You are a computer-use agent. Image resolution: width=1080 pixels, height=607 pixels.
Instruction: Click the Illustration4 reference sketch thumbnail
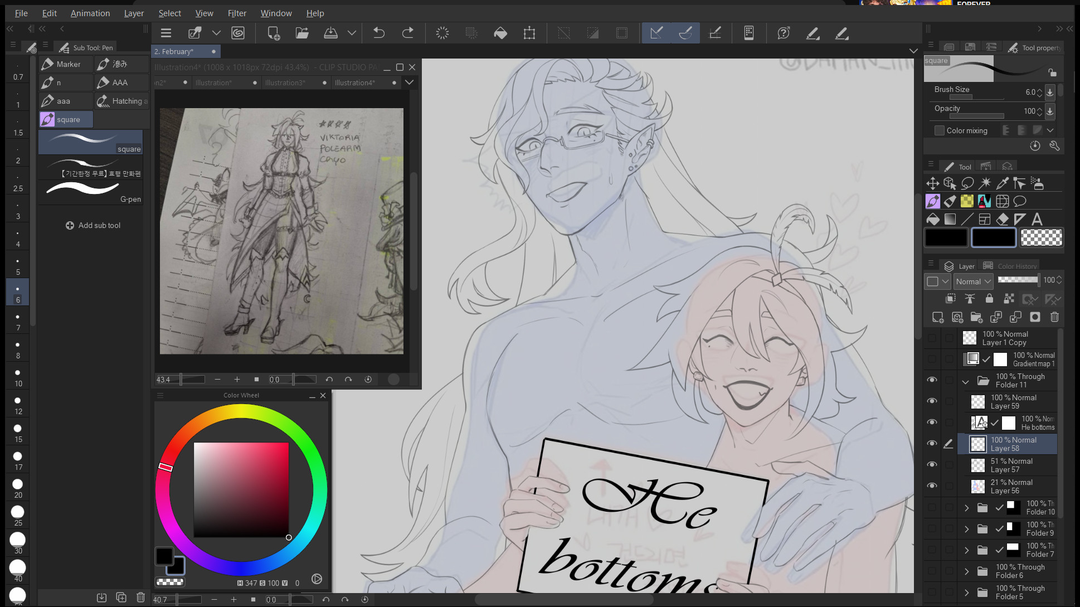pyautogui.click(x=281, y=231)
